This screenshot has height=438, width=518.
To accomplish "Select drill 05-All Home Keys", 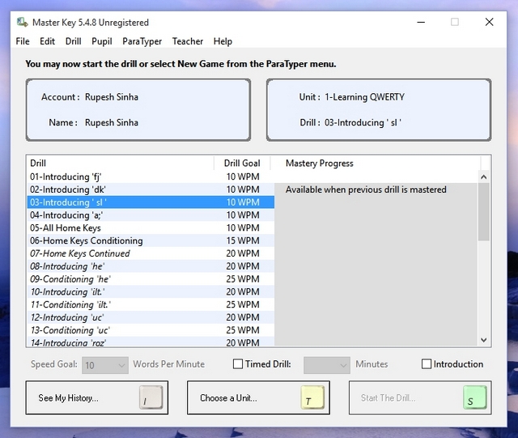I will coord(151,228).
